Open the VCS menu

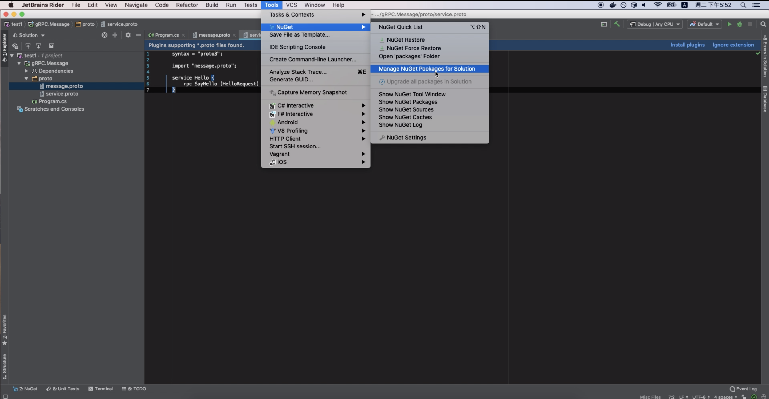291,5
